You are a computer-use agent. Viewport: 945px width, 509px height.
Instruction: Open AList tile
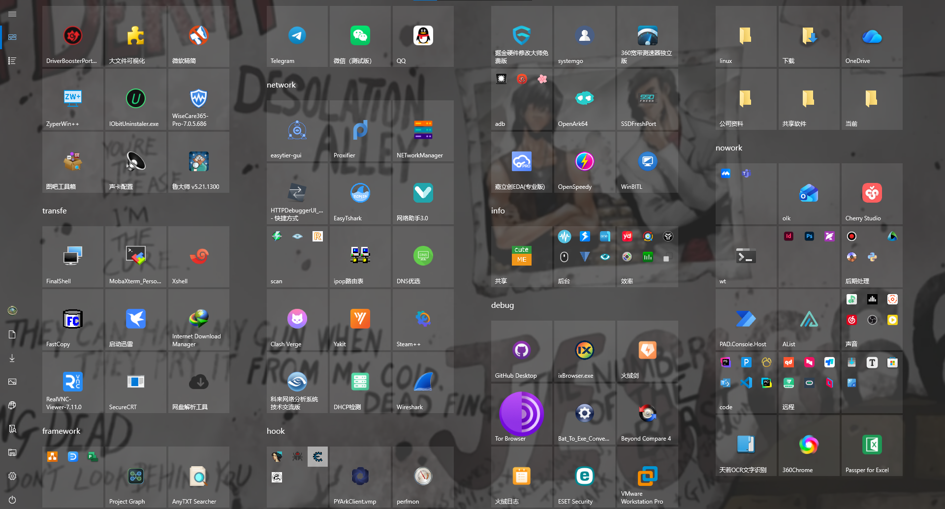click(x=809, y=320)
